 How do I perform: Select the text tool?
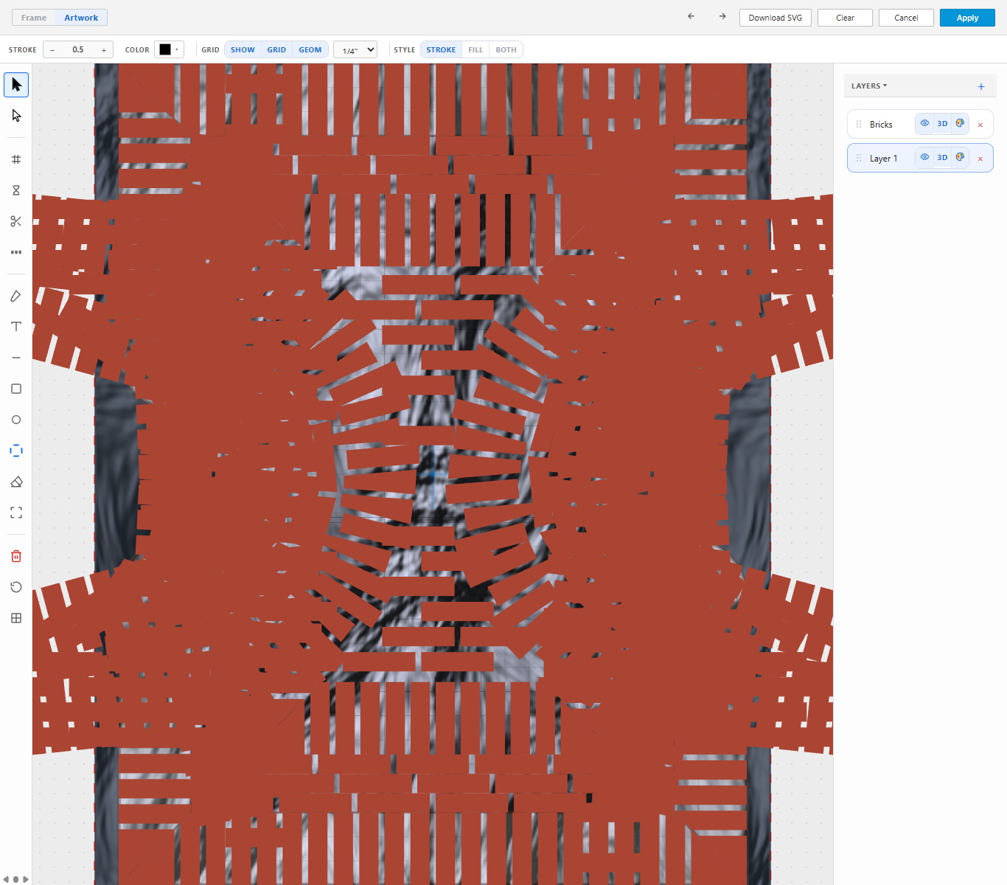[x=16, y=327]
